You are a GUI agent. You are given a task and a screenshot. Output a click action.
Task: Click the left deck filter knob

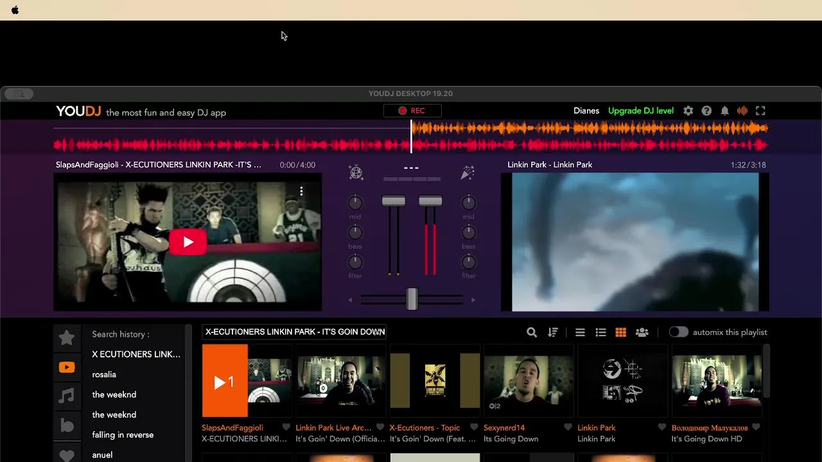pyautogui.click(x=355, y=262)
